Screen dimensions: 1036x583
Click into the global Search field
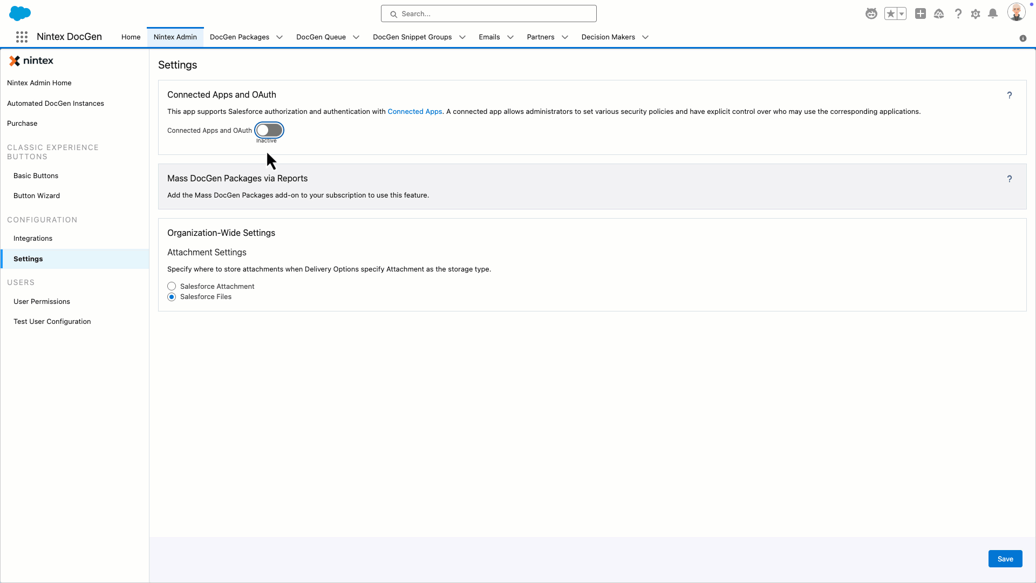click(488, 14)
